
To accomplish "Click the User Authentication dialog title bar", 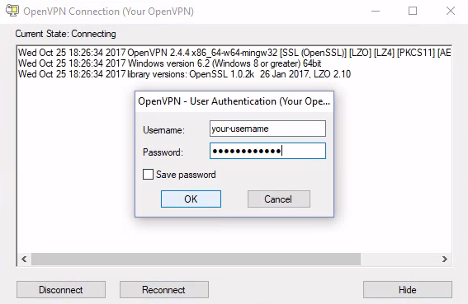I will 234,101.
